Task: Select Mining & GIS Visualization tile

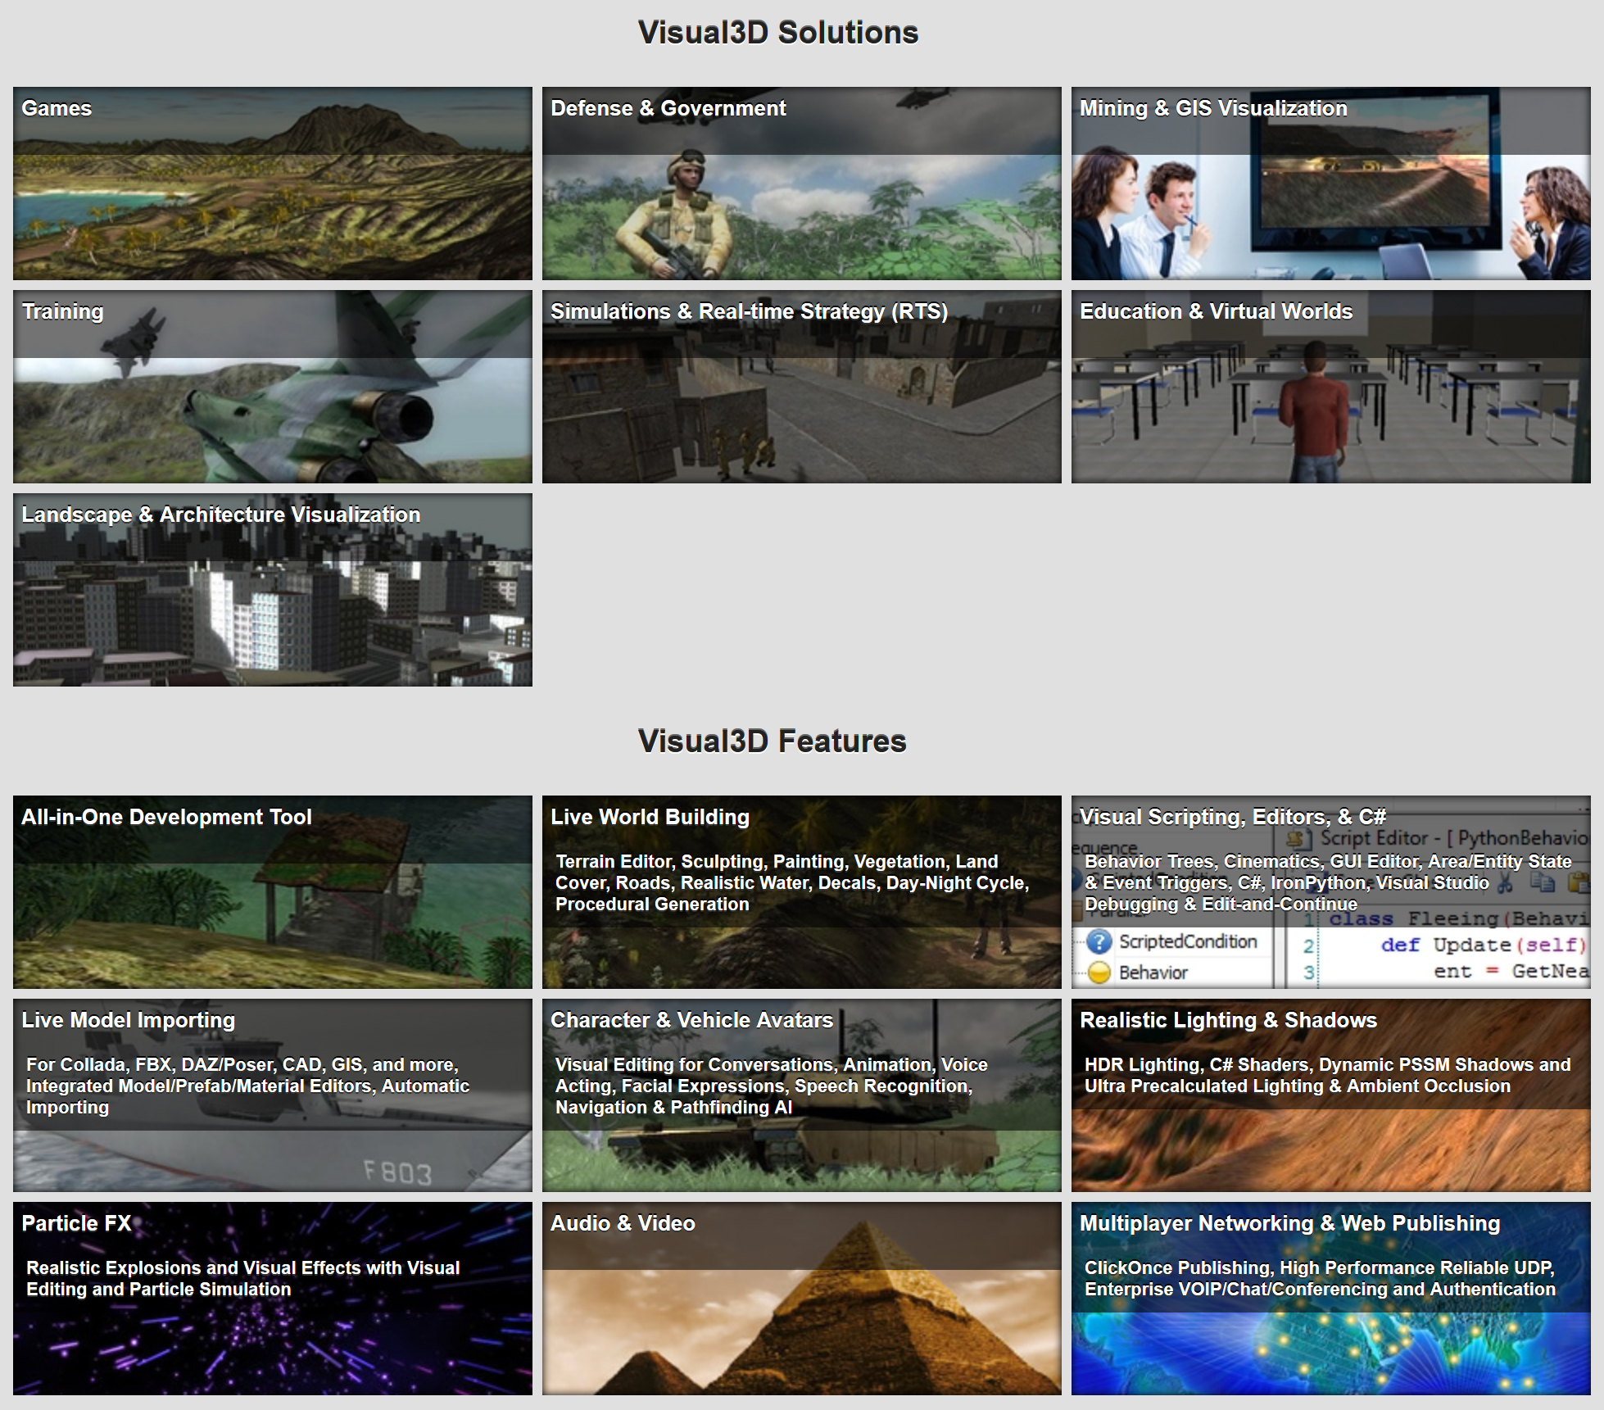Action: coord(1330,184)
